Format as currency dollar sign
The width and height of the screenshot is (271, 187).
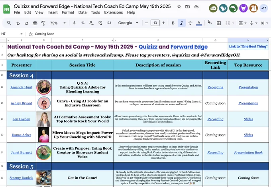(74, 23)
